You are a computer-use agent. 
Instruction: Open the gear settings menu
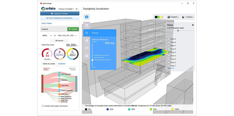77,9
